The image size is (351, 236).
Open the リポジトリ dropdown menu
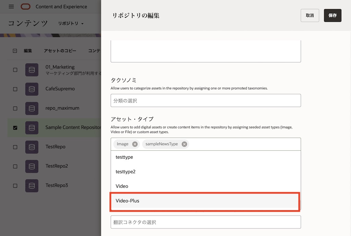[x=71, y=23]
